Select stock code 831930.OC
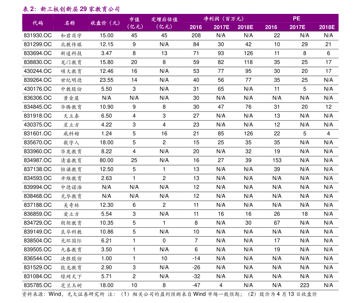The height and width of the screenshot is (303, 360). (x=38, y=35)
